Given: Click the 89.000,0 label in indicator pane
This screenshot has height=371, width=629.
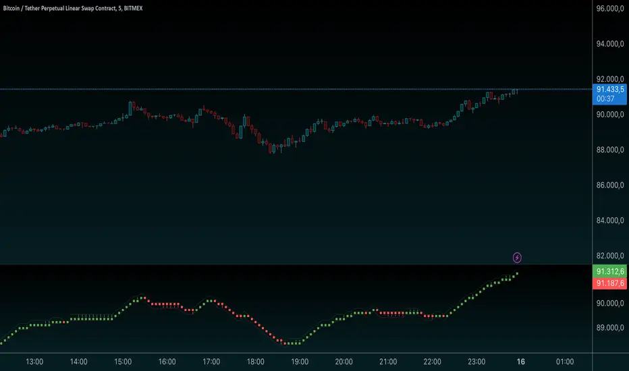Looking at the screenshot, I should pos(609,328).
